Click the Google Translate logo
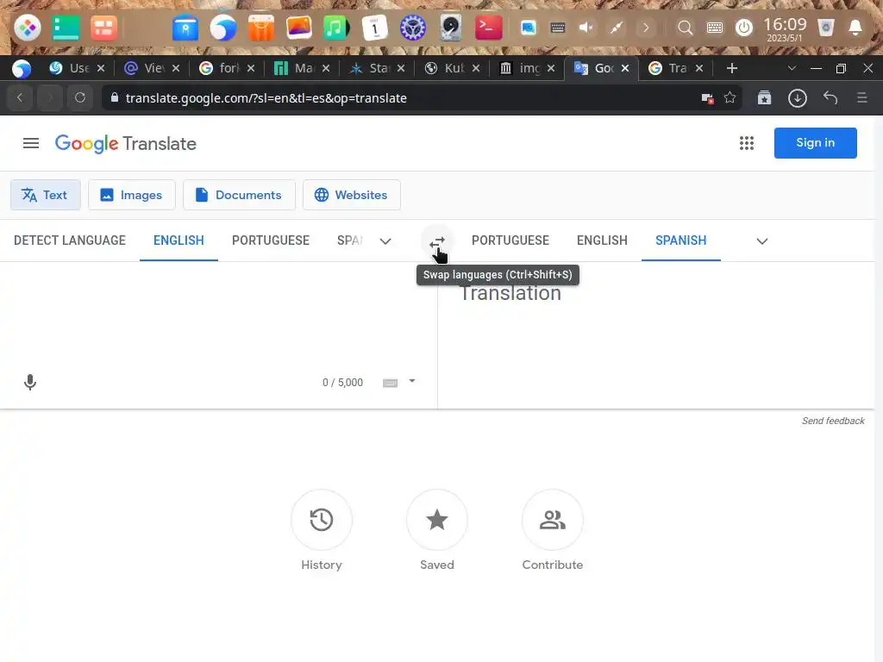 (x=126, y=144)
